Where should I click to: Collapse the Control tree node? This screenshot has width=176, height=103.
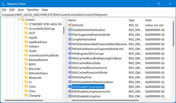(19, 20)
